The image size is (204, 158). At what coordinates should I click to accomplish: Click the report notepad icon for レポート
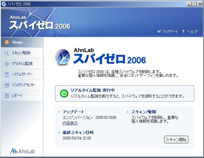pos(7,96)
